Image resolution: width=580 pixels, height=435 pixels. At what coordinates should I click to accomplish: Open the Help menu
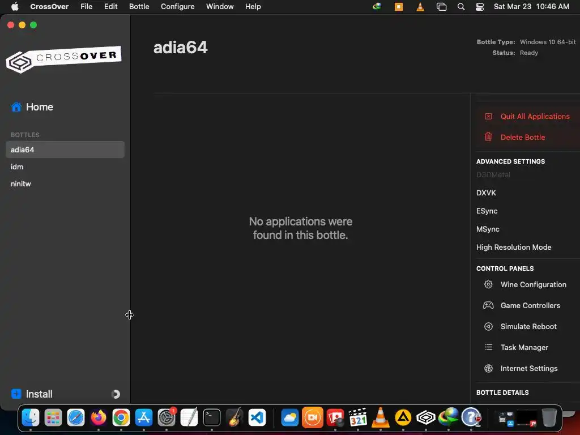253,7
